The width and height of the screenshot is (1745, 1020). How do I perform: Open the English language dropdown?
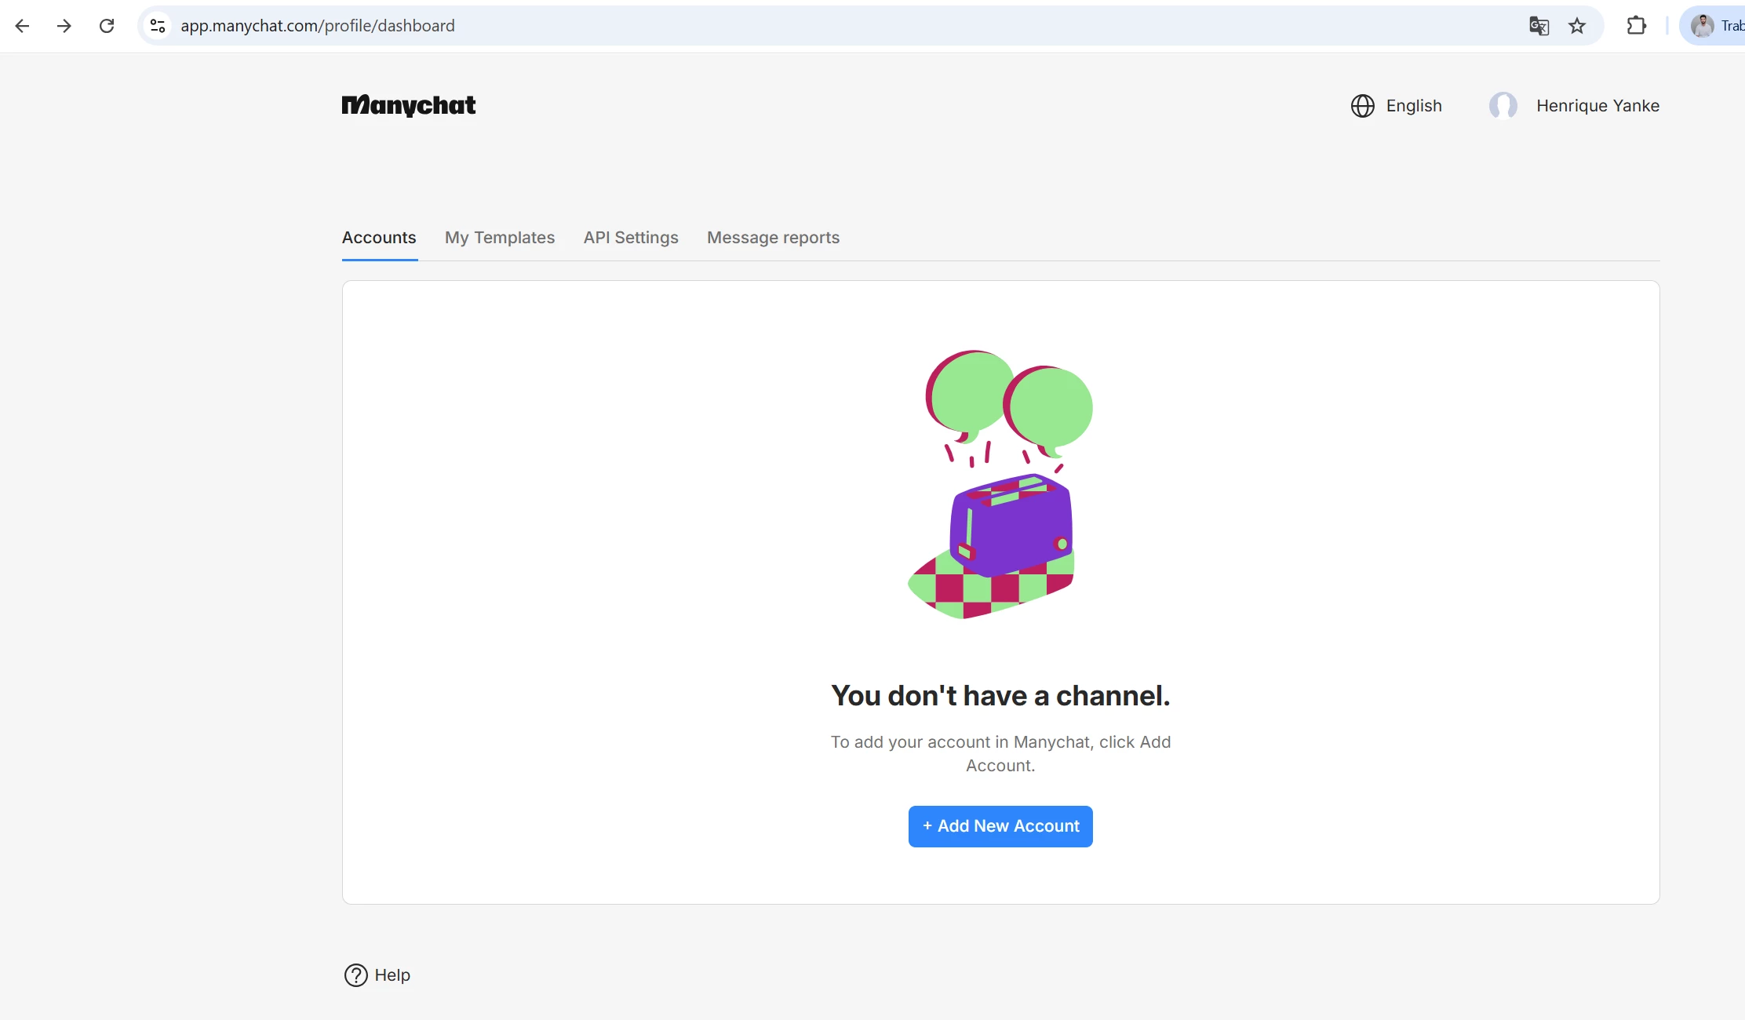[x=1413, y=106]
